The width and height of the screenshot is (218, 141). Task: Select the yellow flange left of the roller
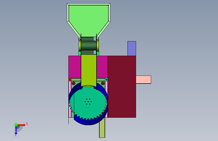(x=80, y=45)
